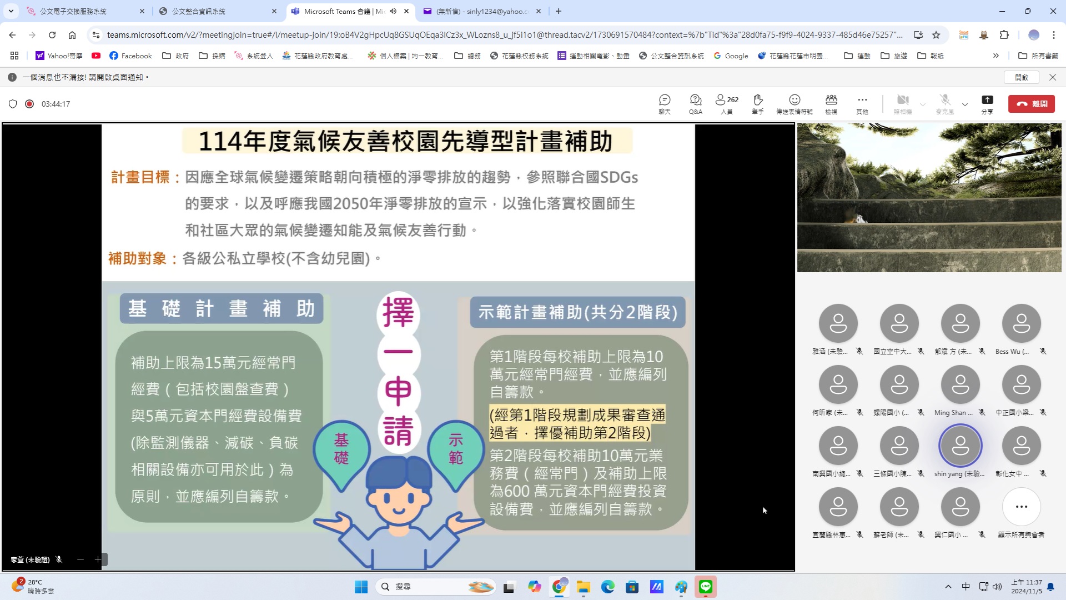Open the send reactions (傳送表情符號) picker
The width and height of the screenshot is (1066, 600).
795,103
